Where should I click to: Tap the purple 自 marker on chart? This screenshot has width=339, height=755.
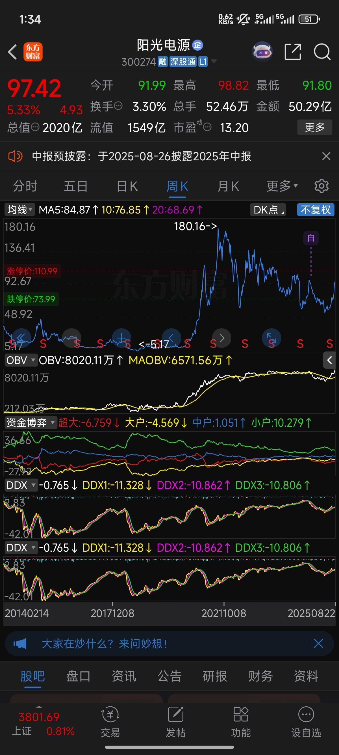(311, 238)
